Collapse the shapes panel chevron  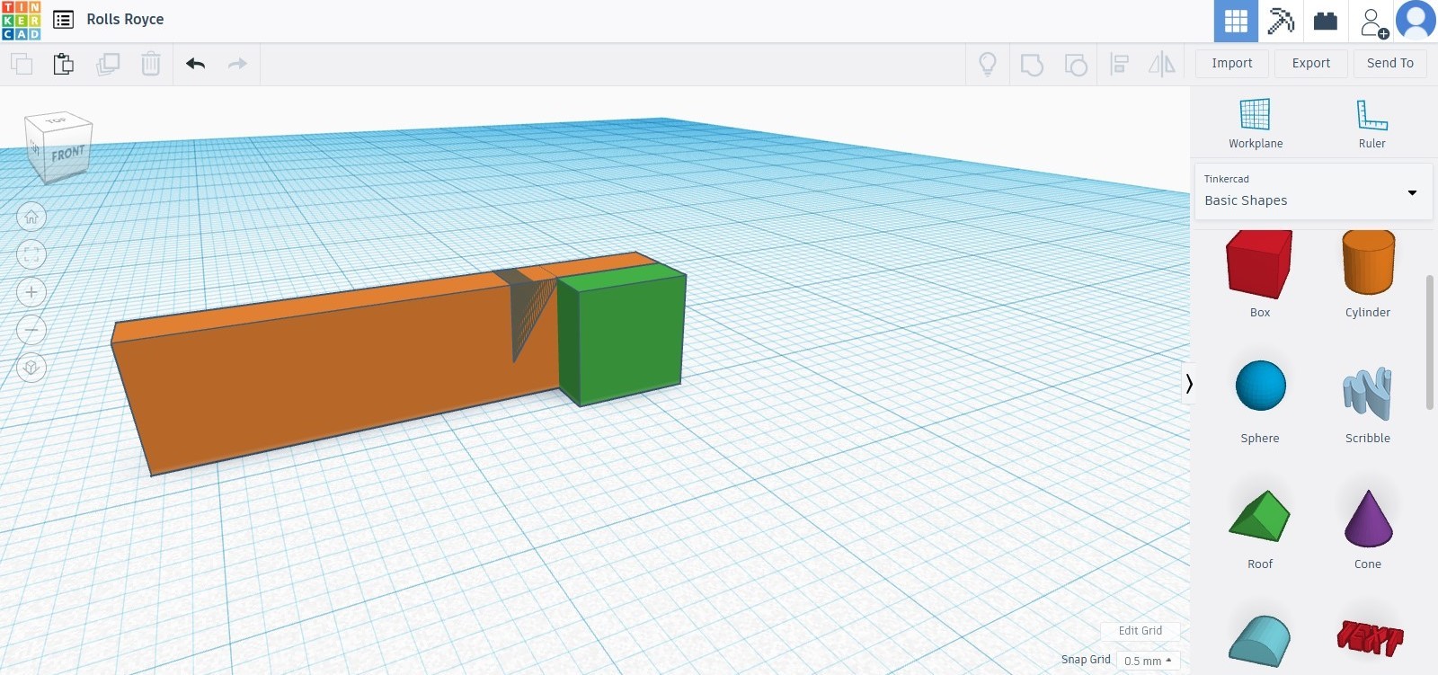click(x=1188, y=385)
